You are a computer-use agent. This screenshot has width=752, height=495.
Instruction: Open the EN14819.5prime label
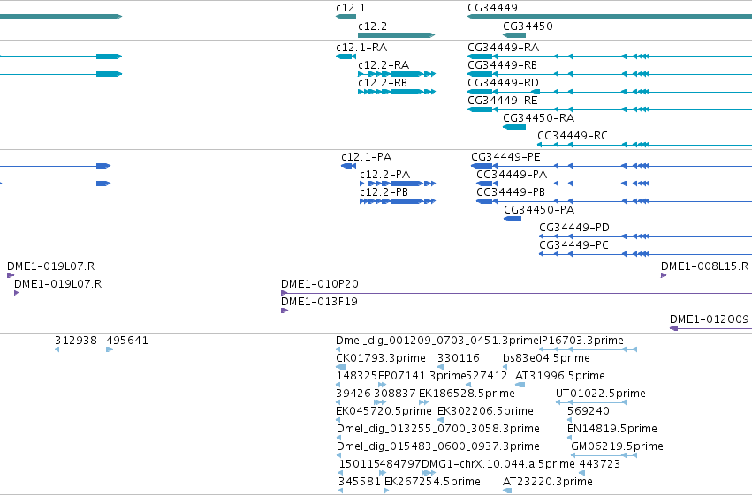(x=612, y=430)
